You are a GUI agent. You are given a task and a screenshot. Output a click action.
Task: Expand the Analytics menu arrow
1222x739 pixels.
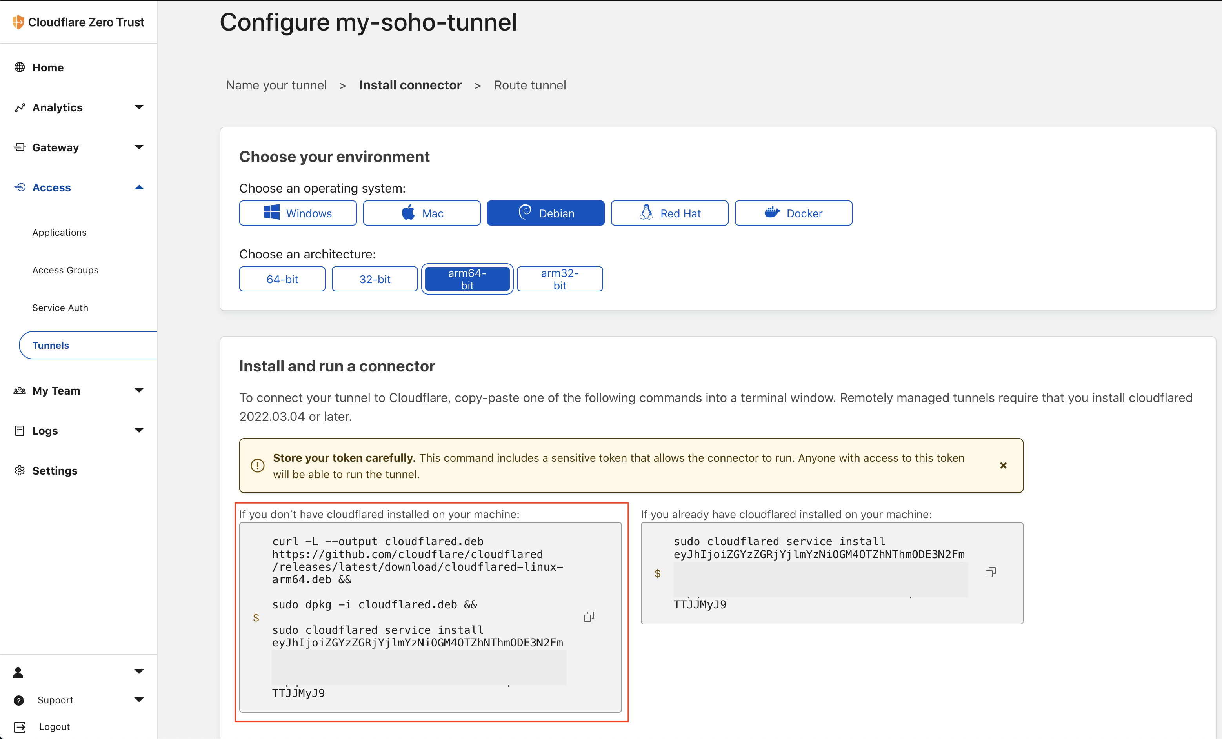click(139, 107)
